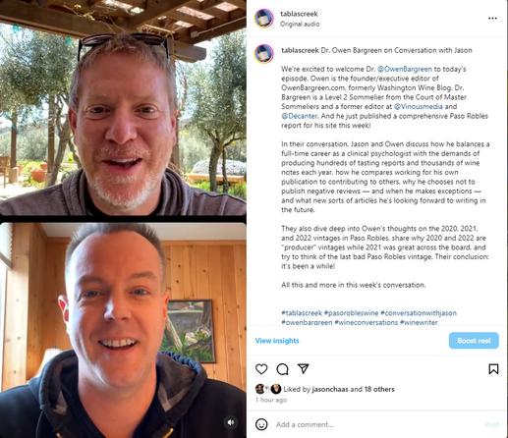Click the Boost reel button
This screenshot has width=508, height=438.
pyautogui.click(x=474, y=341)
